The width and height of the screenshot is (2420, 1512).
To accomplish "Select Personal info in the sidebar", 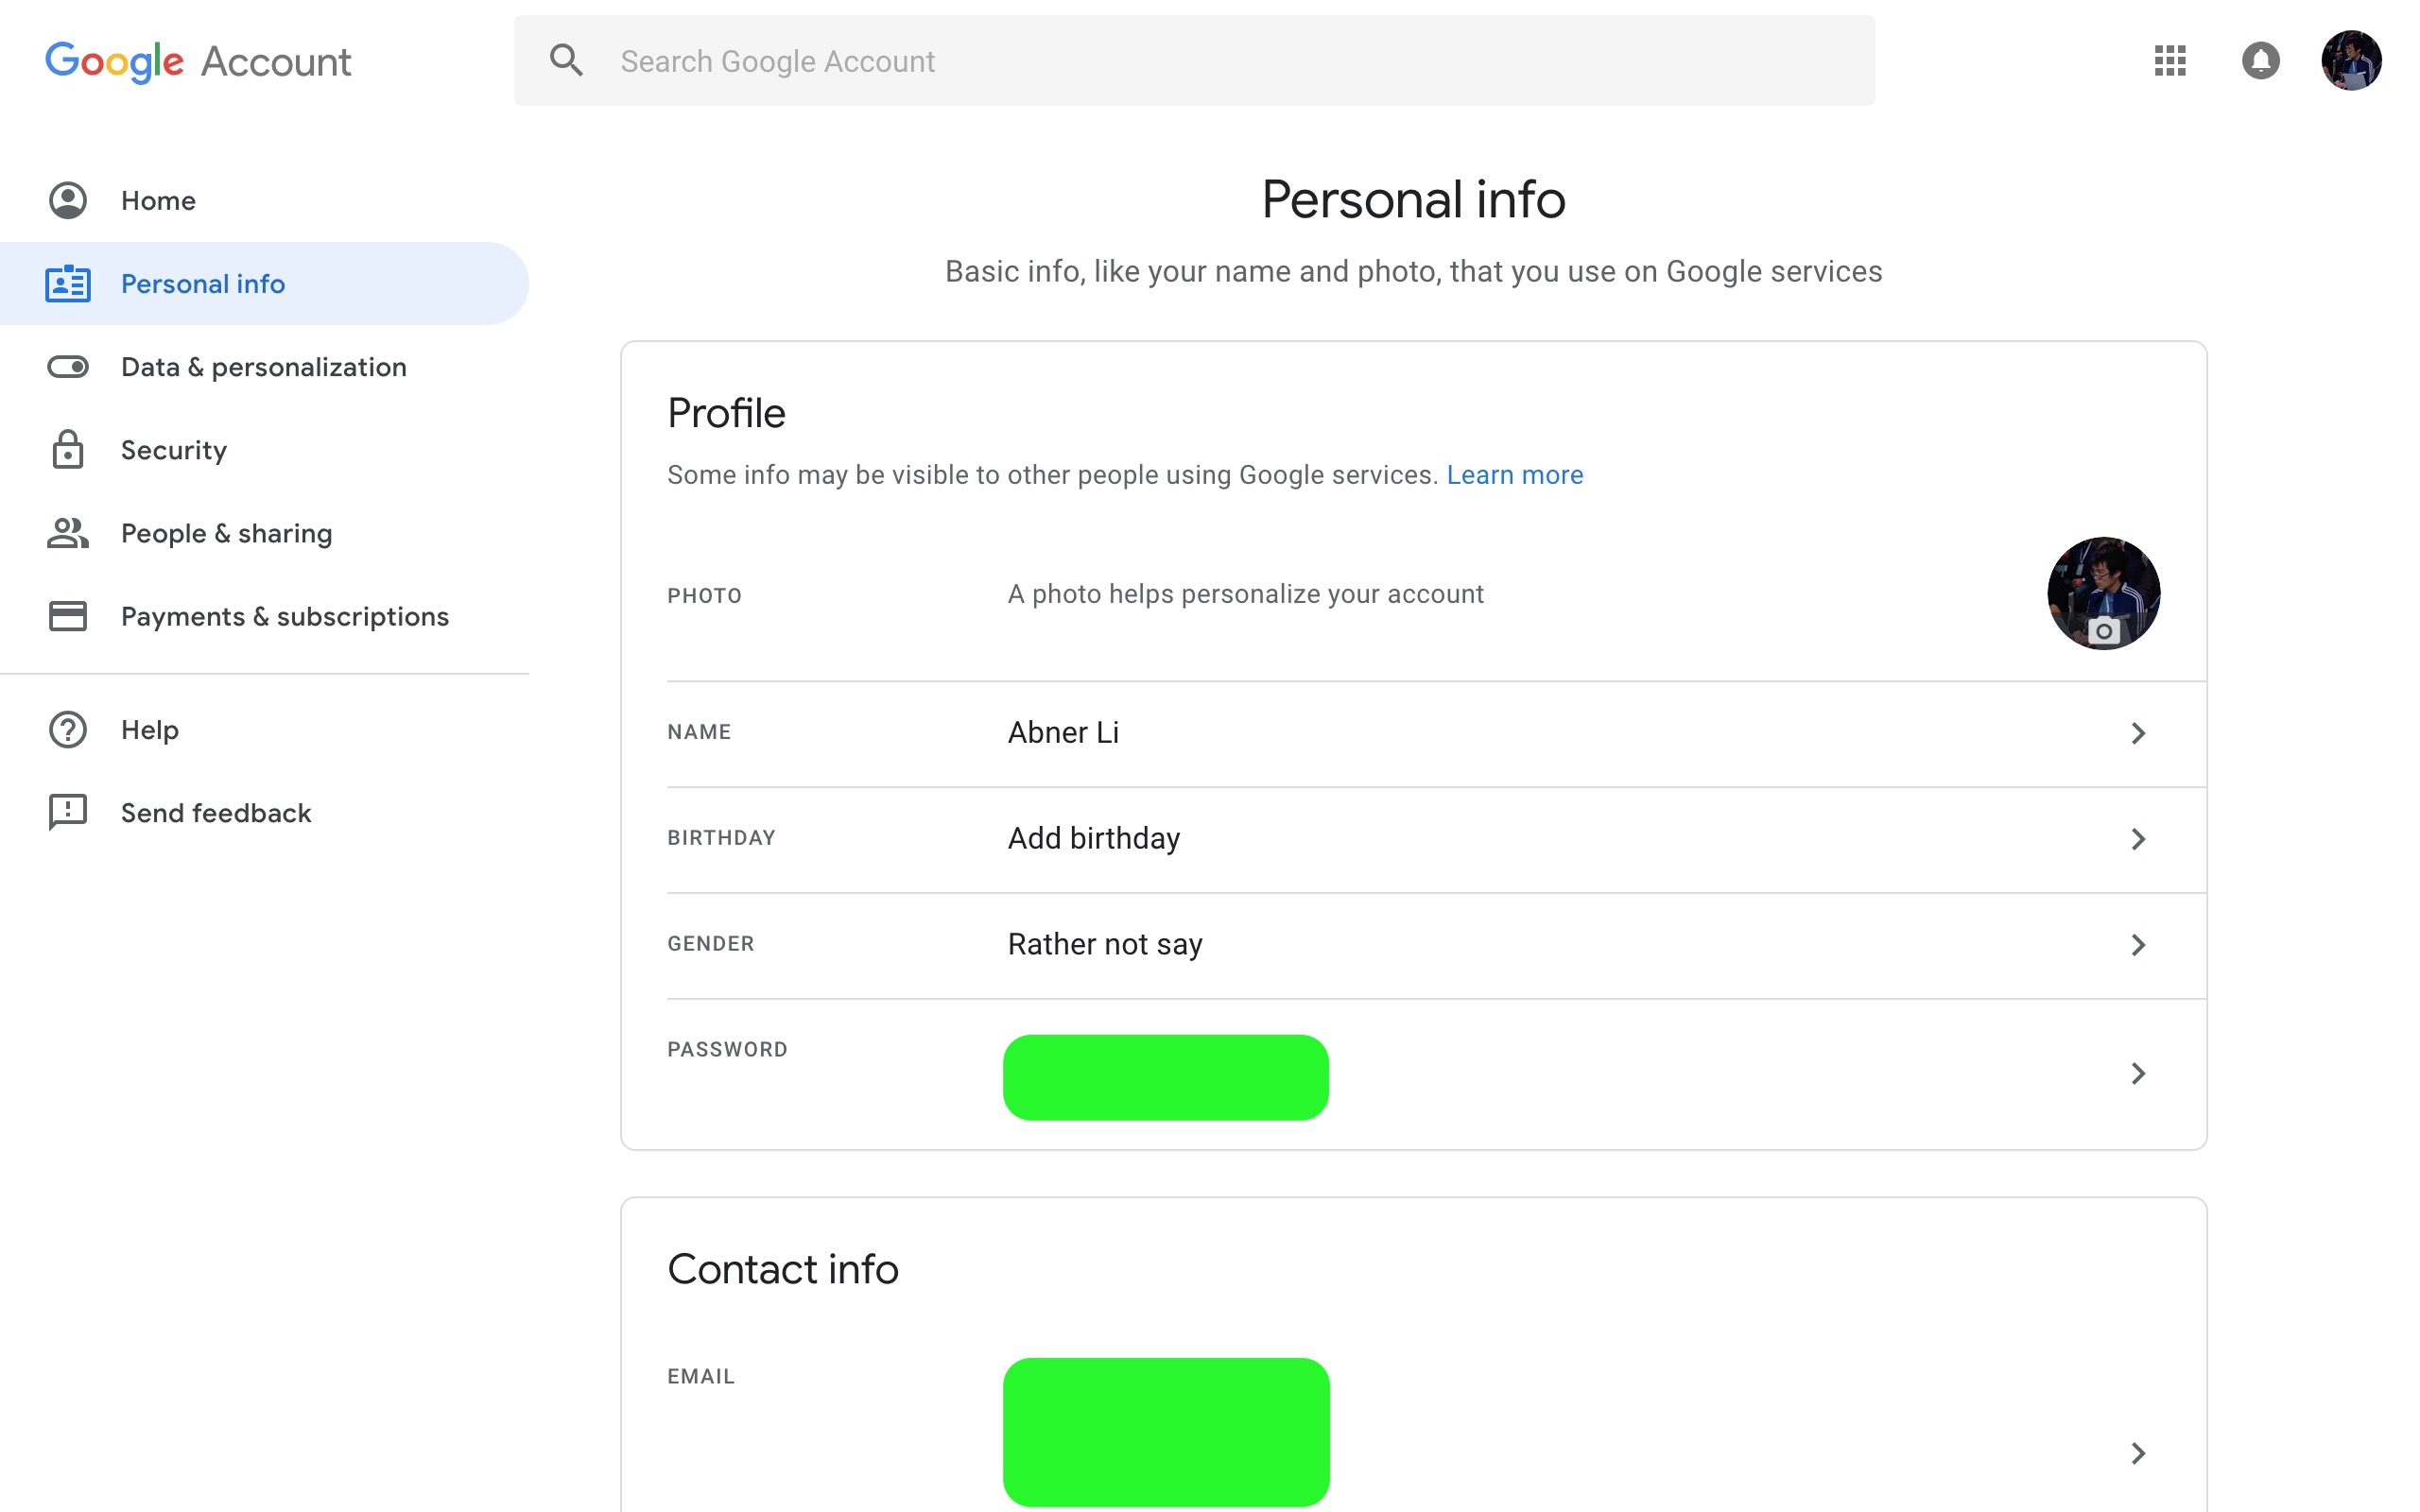I will click(x=202, y=284).
